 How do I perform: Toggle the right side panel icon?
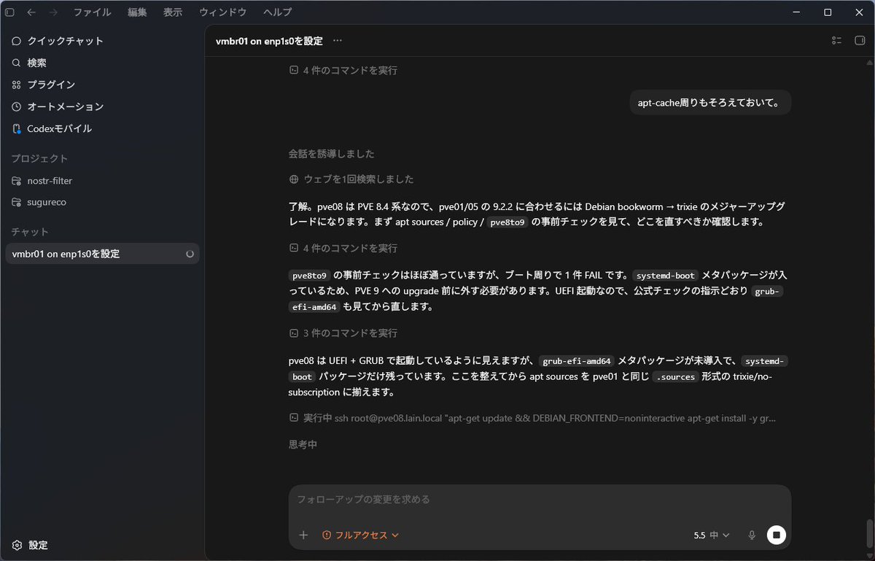(859, 41)
